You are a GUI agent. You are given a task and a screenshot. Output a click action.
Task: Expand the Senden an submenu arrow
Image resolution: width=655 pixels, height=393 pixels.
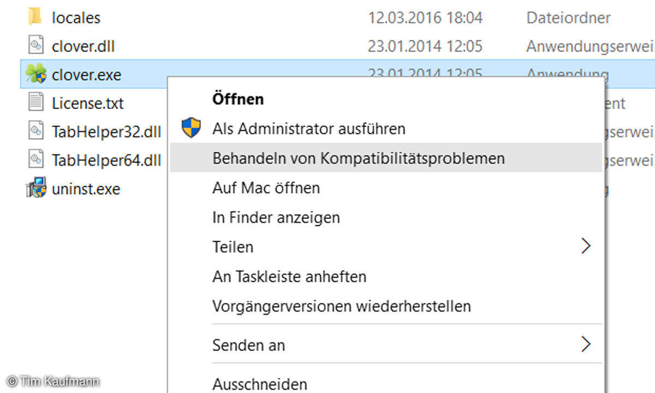click(x=586, y=344)
